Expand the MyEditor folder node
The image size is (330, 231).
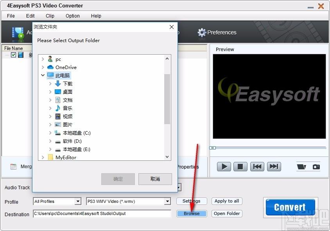(43, 157)
